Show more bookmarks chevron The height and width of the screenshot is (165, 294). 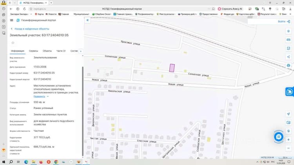click(x=290, y=14)
